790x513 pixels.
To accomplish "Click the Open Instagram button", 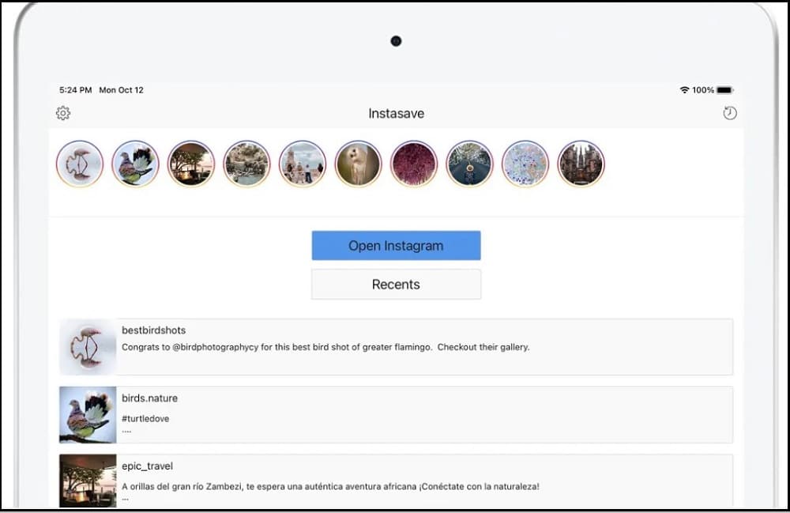I will [x=396, y=245].
